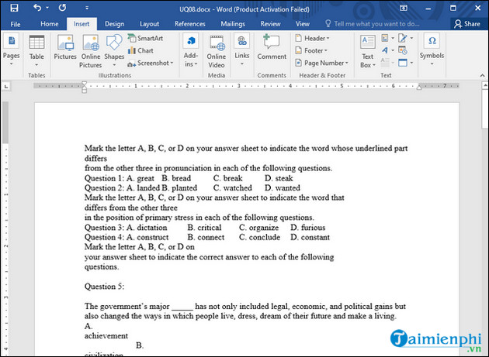
Task: Insert a Table from the ribbon
Action: (36, 50)
